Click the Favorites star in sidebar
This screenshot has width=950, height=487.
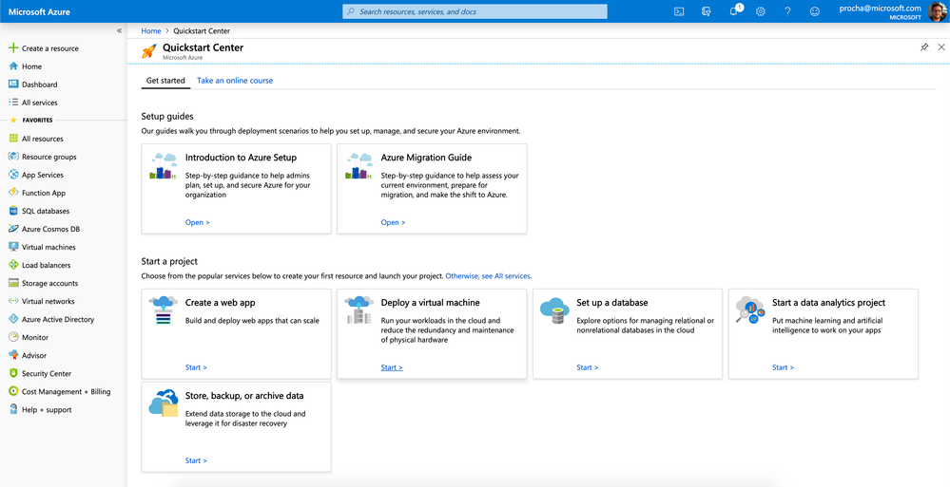tap(13, 121)
